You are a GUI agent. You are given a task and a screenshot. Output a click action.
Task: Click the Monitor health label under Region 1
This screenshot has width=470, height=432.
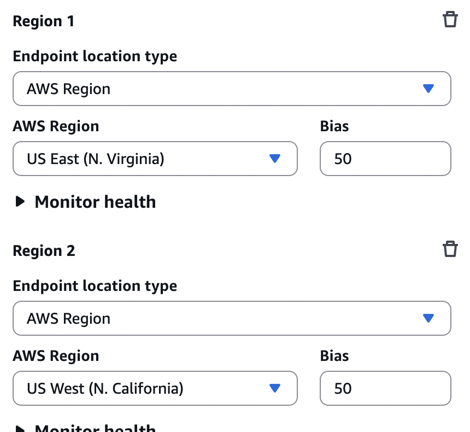tap(95, 202)
